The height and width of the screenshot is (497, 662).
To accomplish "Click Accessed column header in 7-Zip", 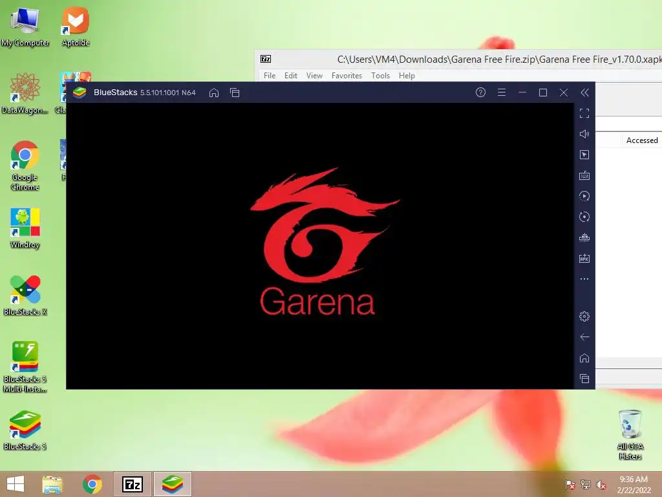I will tap(642, 140).
